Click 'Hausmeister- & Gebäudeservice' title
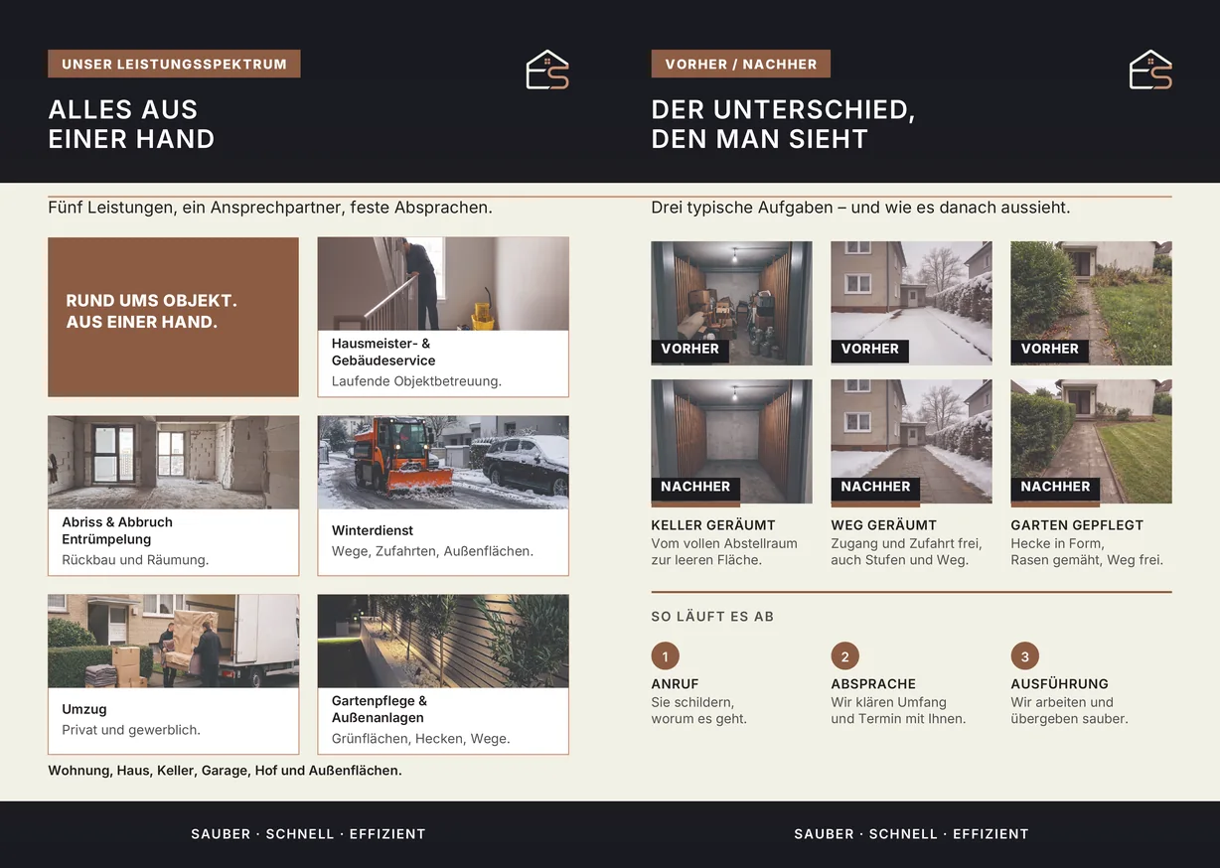 (383, 352)
